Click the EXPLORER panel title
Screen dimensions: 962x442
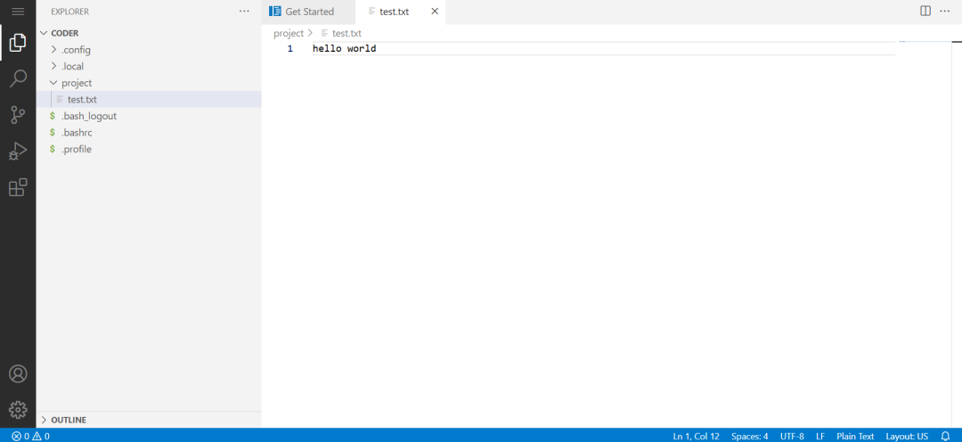tap(70, 12)
